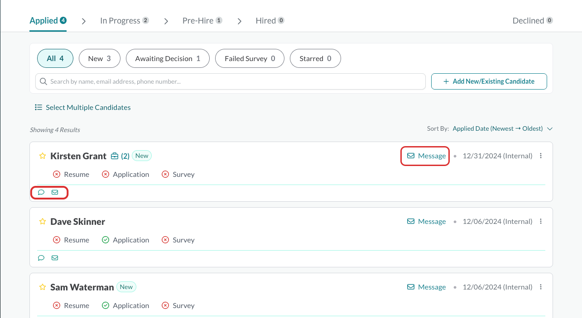Switch to the Hired tab
This screenshot has width=582, height=318.
(270, 21)
